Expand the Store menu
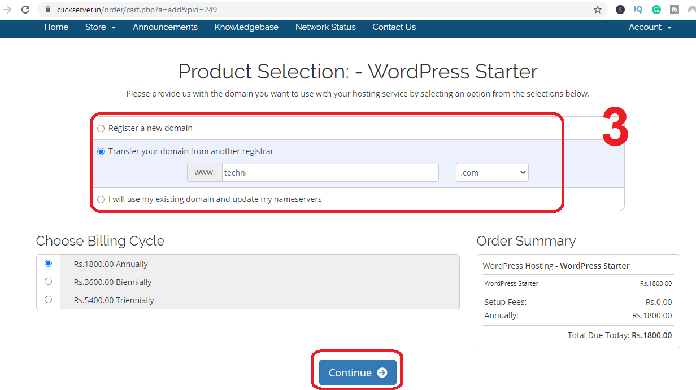 100,27
